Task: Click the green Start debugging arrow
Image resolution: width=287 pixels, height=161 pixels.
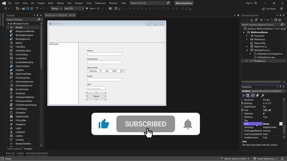Action: (87, 8)
